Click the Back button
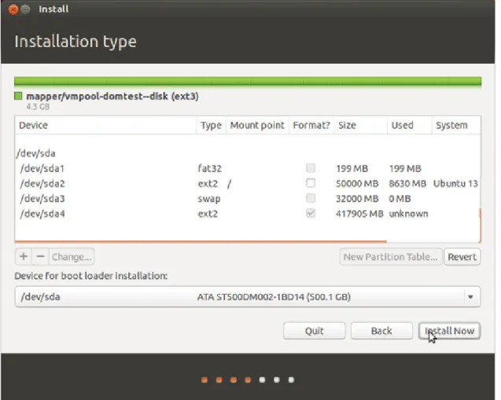This screenshot has height=400, width=501. [381, 331]
